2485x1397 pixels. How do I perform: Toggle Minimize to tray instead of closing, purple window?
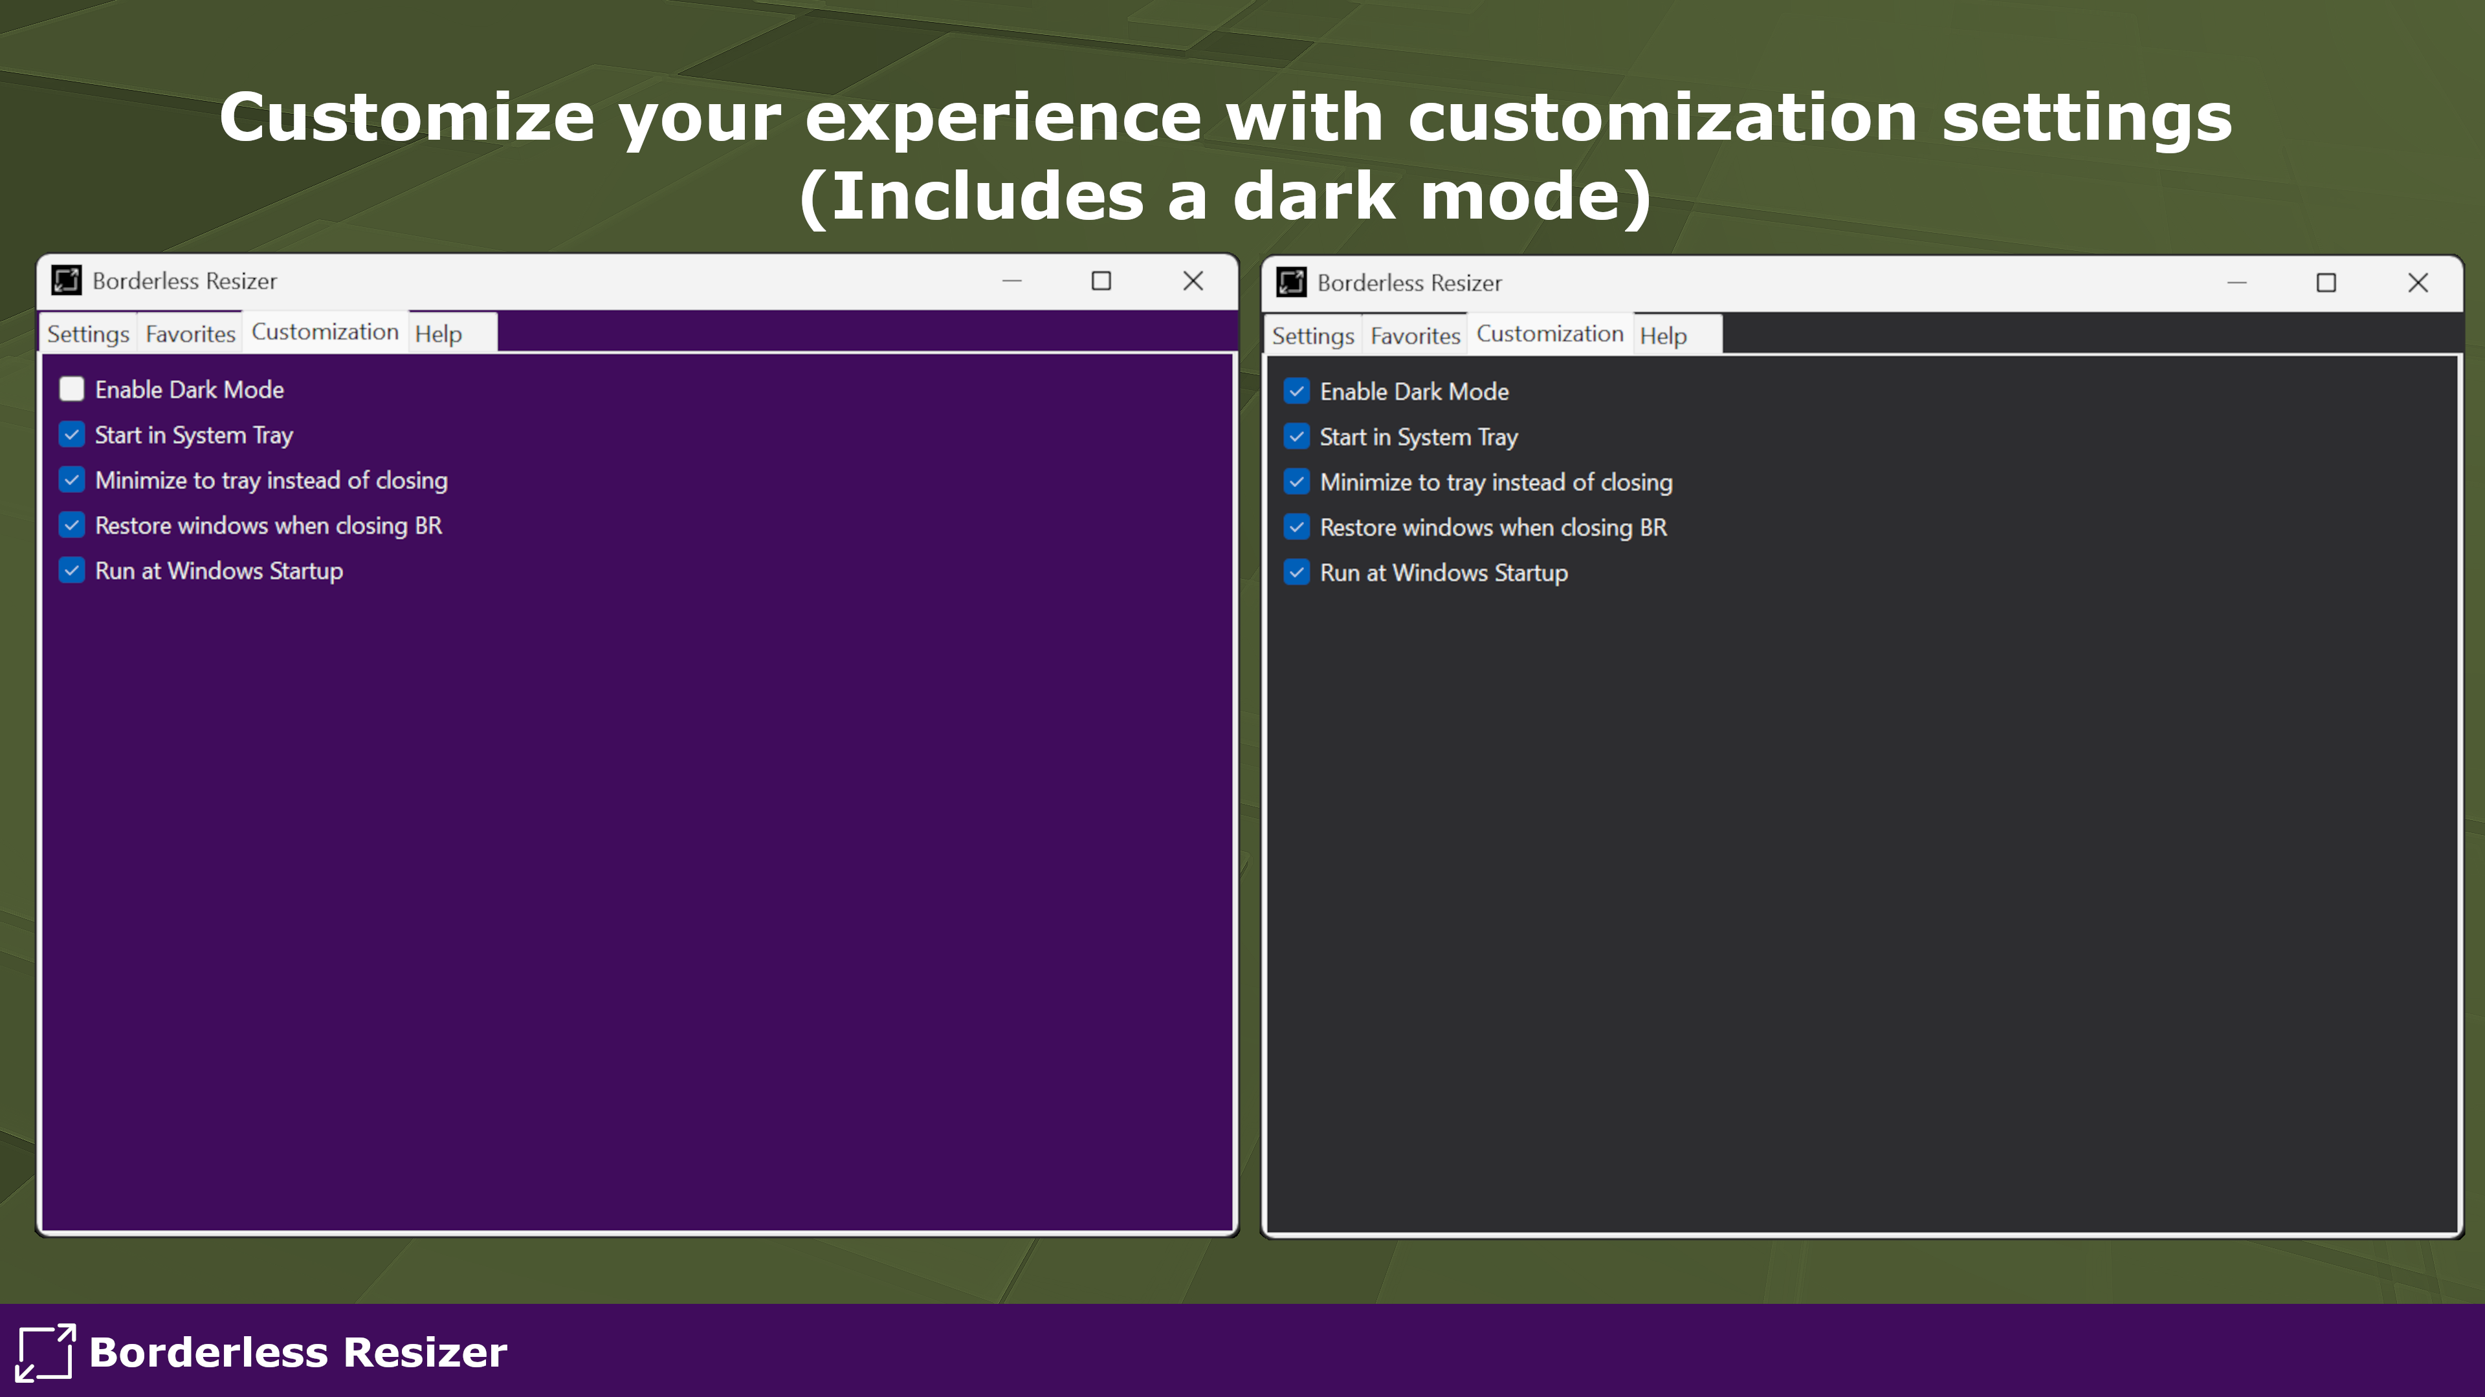point(71,480)
